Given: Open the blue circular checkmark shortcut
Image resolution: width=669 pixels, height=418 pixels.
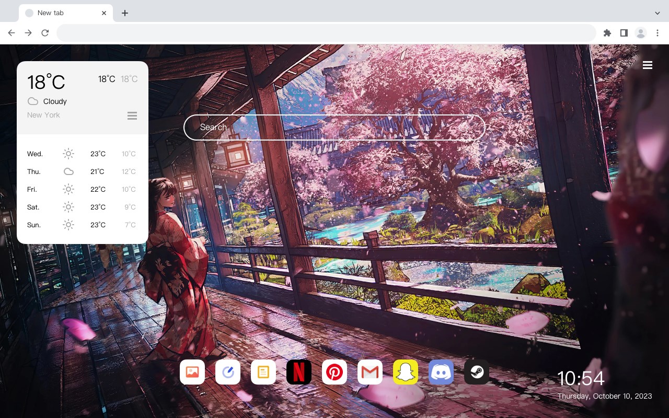Looking at the screenshot, I should 228,372.
